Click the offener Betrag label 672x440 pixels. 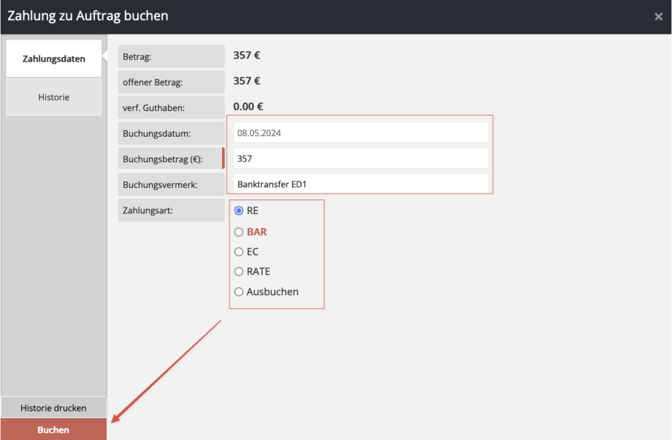pos(171,82)
